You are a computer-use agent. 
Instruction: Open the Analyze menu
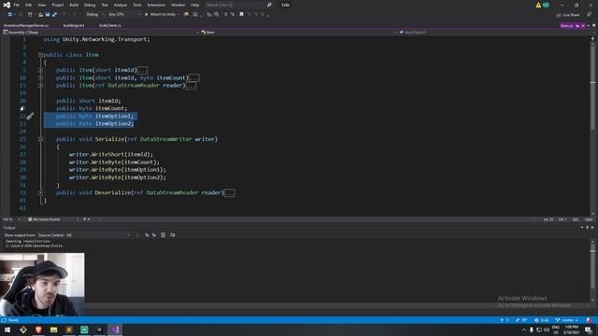coord(121,5)
